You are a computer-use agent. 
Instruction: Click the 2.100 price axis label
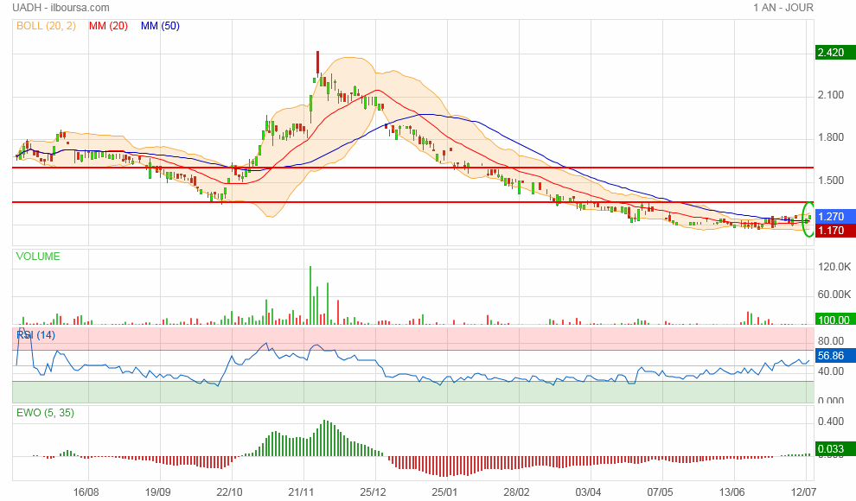pyautogui.click(x=830, y=95)
